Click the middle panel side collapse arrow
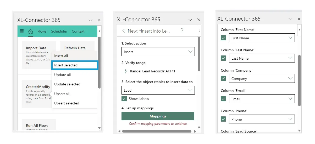Screen dimensions: 315x144 click(x=199, y=31)
